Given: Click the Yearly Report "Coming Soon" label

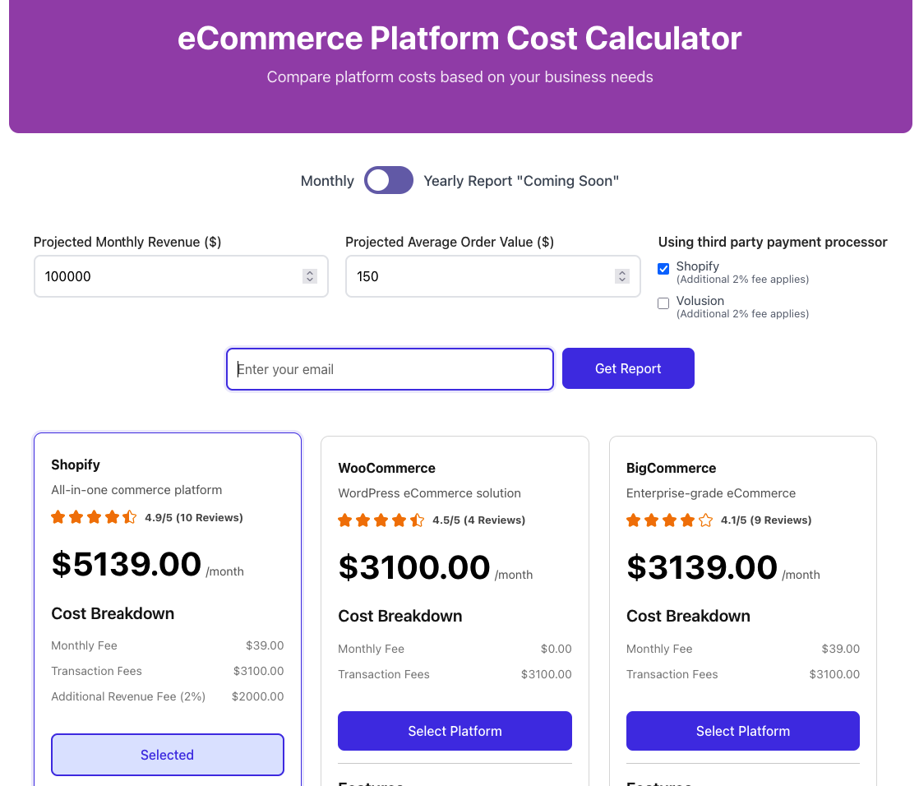Looking at the screenshot, I should click(x=521, y=180).
